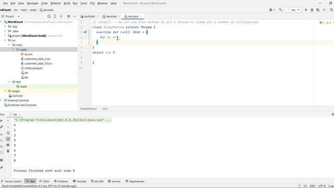Click the override gutter icon on line 3
334x188 pixels.
tap(85, 32)
